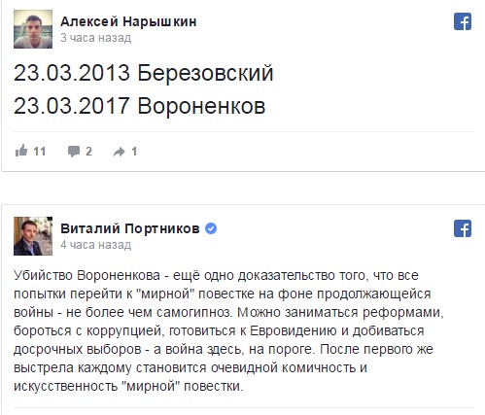485x415 pixels.
Task: Click the last line 'искусственность мирной повестки'
Action: pos(128,386)
